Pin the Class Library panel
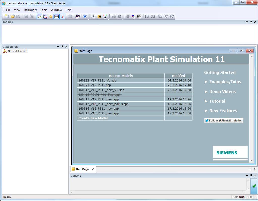The width and height of the screenshot is (258, 201). (x=62, y=47)
